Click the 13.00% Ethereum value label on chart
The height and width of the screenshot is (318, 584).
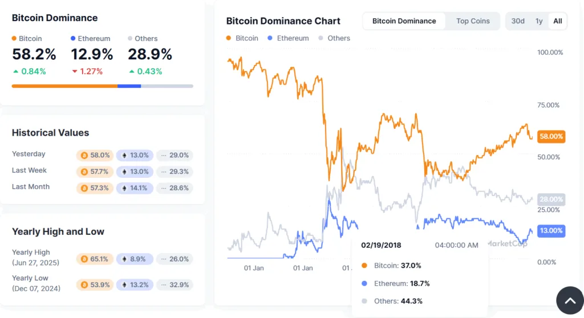[551, 231]
